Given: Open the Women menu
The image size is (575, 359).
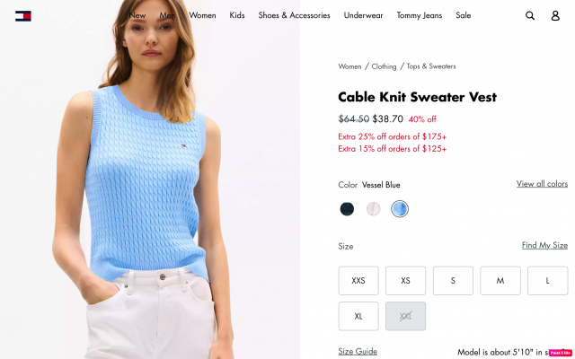Looking at the screenshot, I should pyautogui.click(x=202, y=15).
